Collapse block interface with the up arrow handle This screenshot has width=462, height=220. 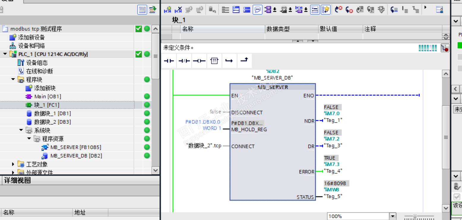coord(298,41)
